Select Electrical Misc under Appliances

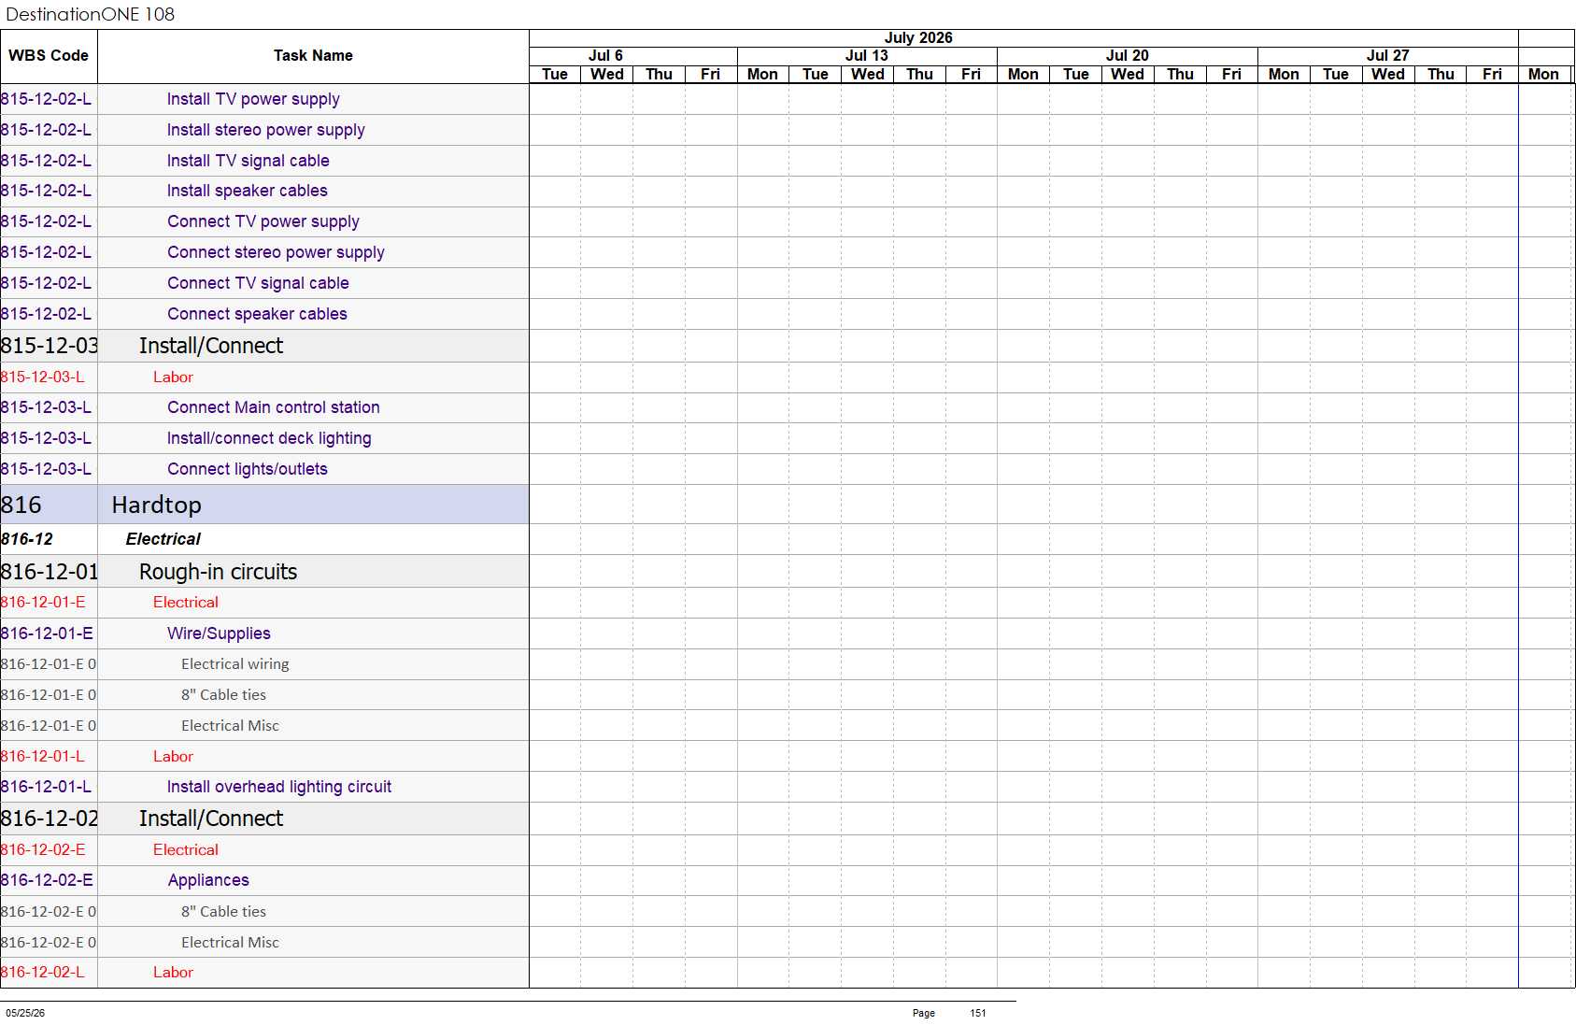(230, 943)
